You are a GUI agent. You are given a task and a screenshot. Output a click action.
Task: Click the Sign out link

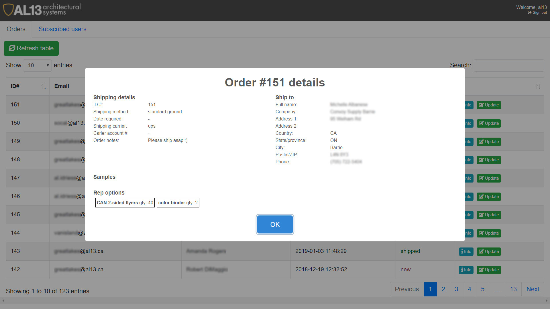pyautogui.click(x=537, y=13)
